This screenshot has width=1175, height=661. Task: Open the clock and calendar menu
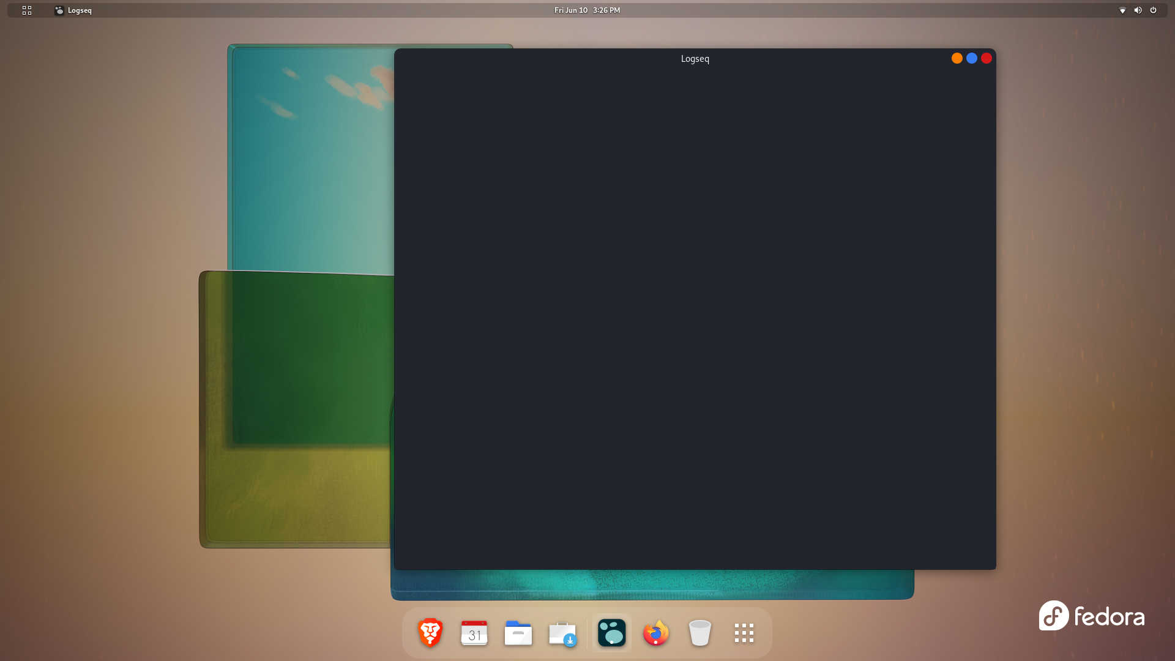[x=587, y=10]
